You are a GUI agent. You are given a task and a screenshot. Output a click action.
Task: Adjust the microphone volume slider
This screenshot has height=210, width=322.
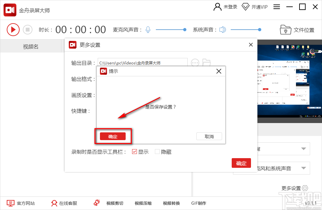(x=171, y=30)
